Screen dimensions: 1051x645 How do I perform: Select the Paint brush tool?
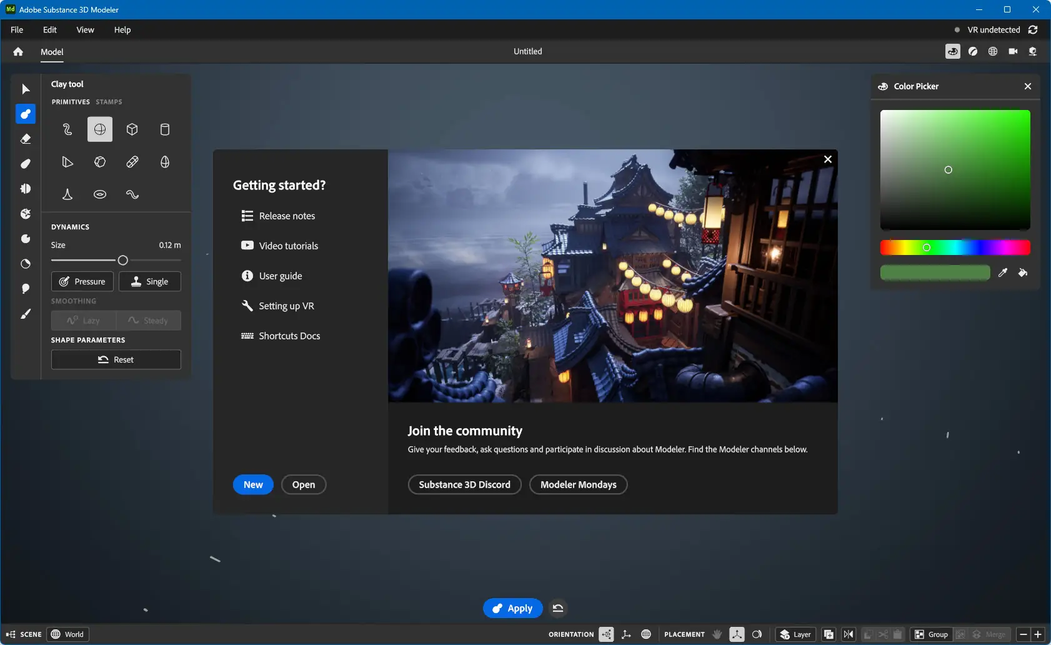(26, 314)
